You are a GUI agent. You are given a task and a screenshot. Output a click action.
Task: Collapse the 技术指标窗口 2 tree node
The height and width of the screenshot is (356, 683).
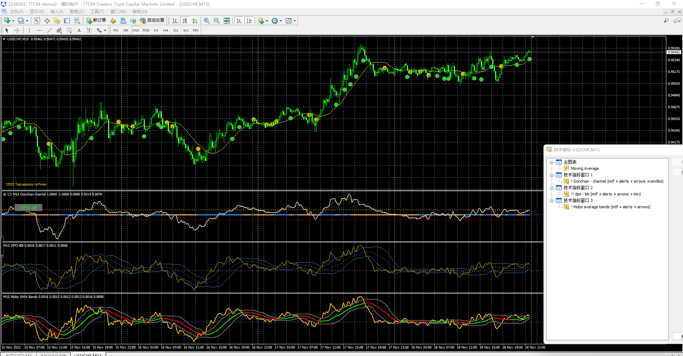552,188
